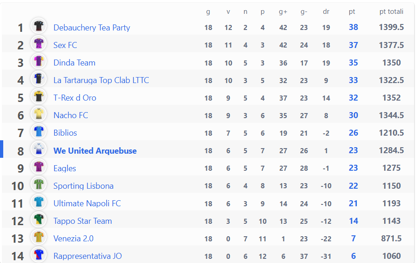Click the white-blue jersey of We United Arquebuse

(39, 149)
